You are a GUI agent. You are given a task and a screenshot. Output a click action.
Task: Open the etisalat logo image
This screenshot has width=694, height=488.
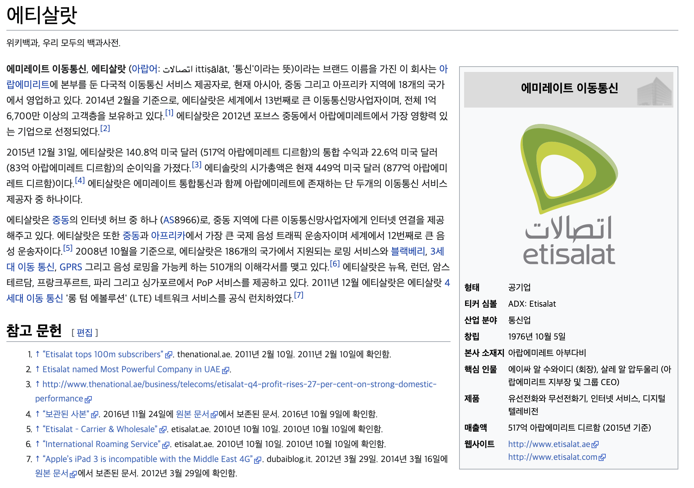click(x=569, y=194)
